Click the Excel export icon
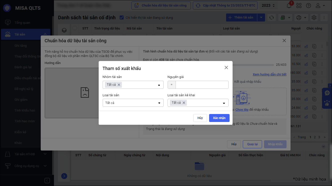The height and width of the screenshot is (186, 332). click(x=283, y=17)
